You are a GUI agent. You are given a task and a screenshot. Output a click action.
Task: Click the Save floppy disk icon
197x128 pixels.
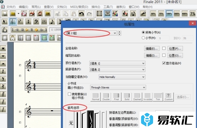[x=24, y=13]
